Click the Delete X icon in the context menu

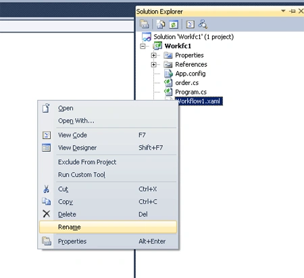(x=47, y=214)
